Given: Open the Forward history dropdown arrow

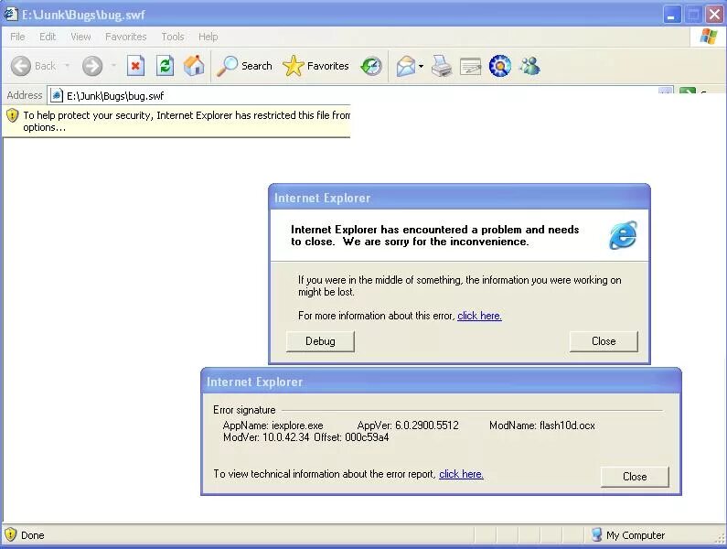Looking at the screenshot, I should 113,66.
